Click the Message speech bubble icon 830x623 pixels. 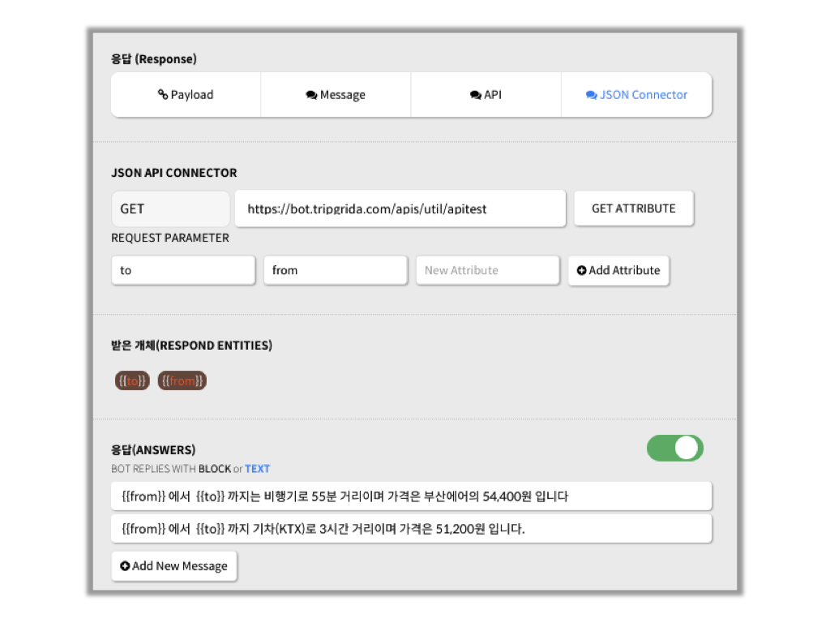[311, 95]
